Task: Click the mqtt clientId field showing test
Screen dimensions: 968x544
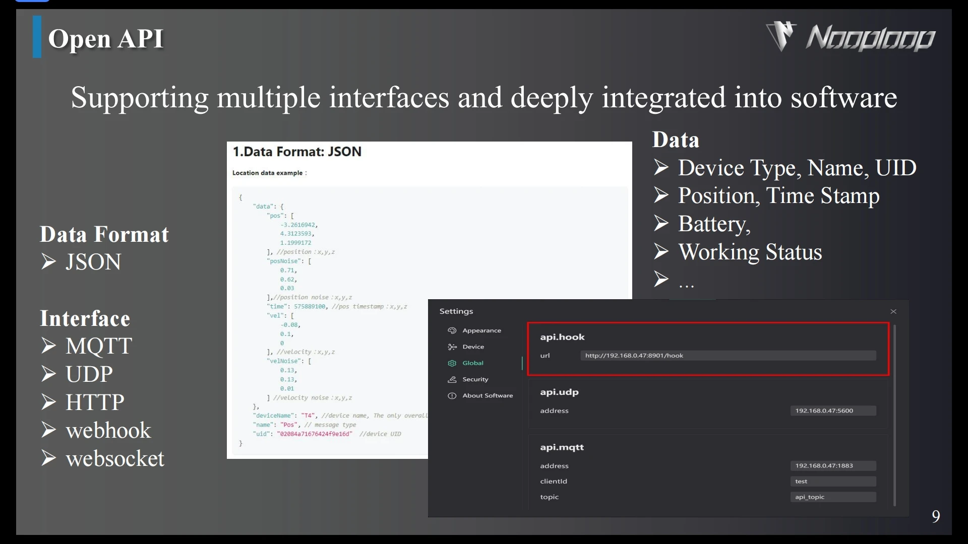Action: click(832, 482)
